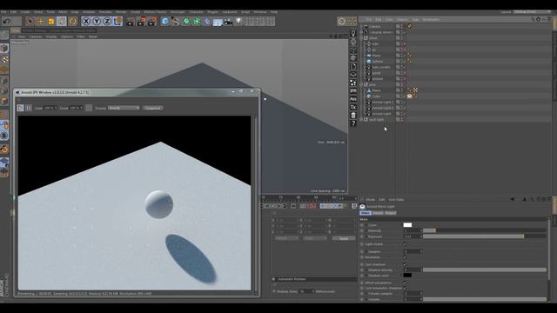Toggle the X axis lock
The width and height of the screenshot is (557, 313).
click(x=86, y=21)
